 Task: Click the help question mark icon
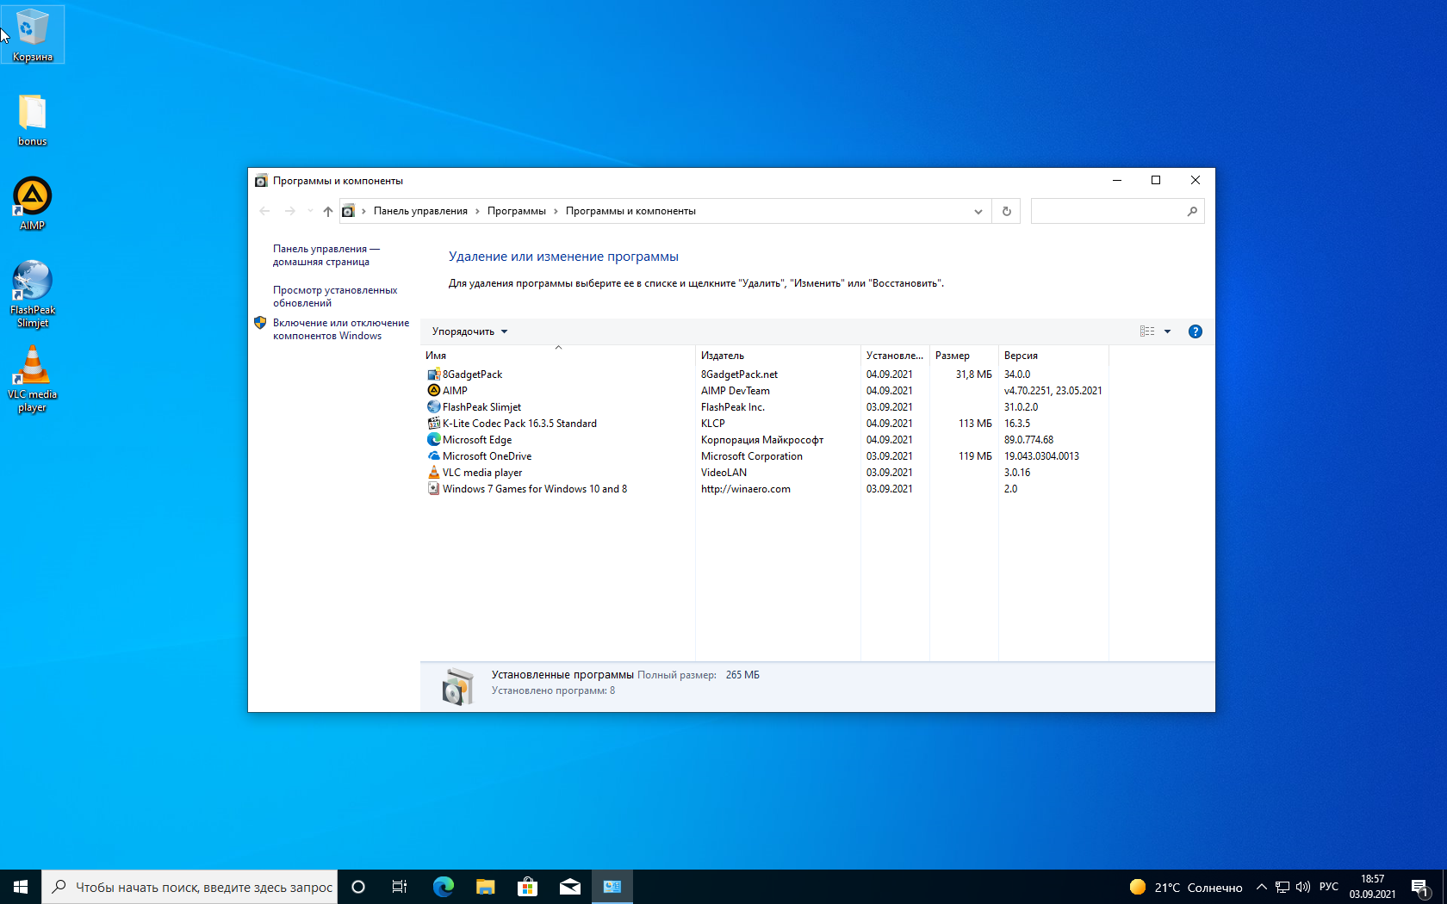[x=1195, y=331]
